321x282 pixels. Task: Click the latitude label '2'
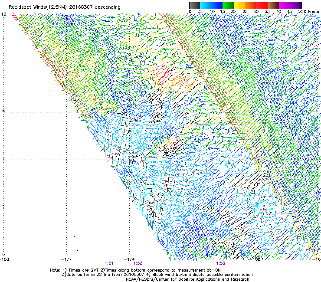(3, 207)
